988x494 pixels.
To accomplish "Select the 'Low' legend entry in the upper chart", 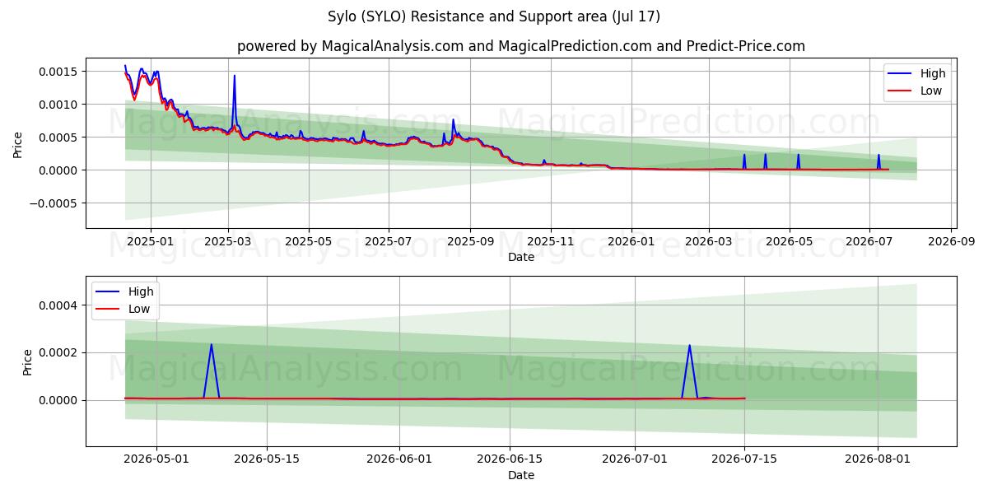I will (918, 91).
